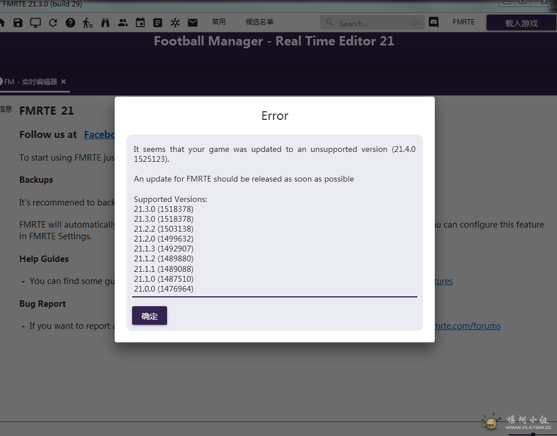Open the help question mark icon
This screenshot has width=557, height=436.
70,23
